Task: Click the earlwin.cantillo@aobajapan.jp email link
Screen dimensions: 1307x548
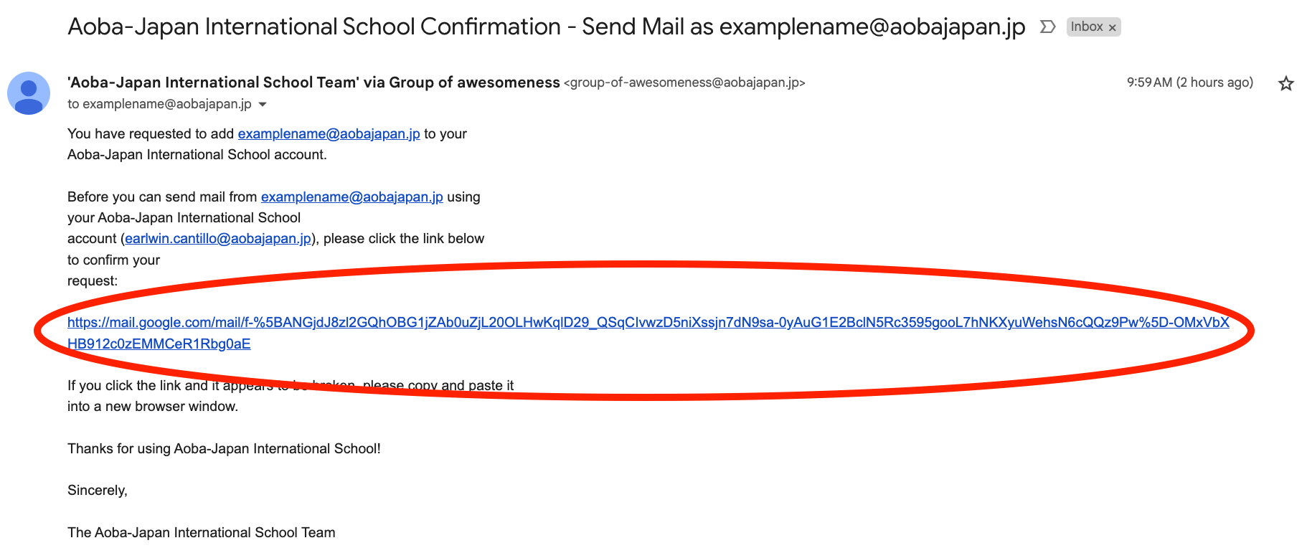Action: tap(218, 239)
